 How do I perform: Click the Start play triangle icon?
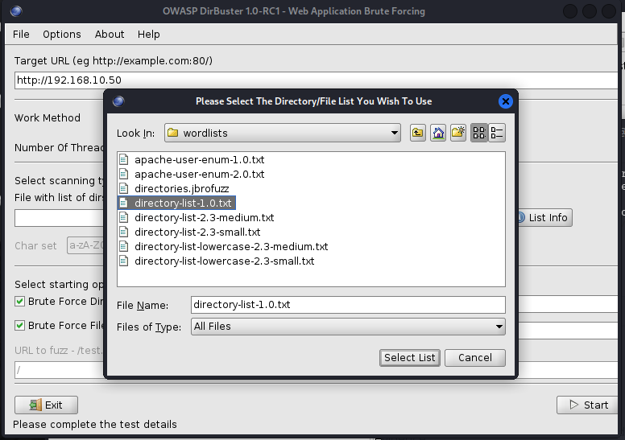pyautogui.click(x=574, y=405)
